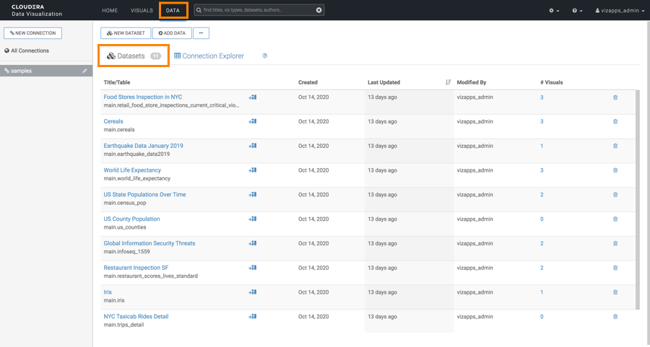This screenshot has width=650, height=347.
Task: Click the search input field
Action: [253, 11]
